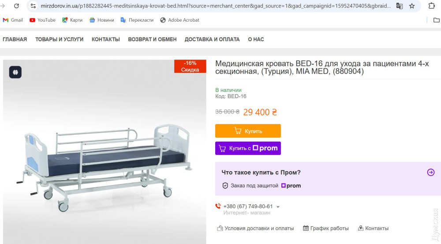Click the address bar URL field
This screenshot has height=244, width=441.
(212, 6)
